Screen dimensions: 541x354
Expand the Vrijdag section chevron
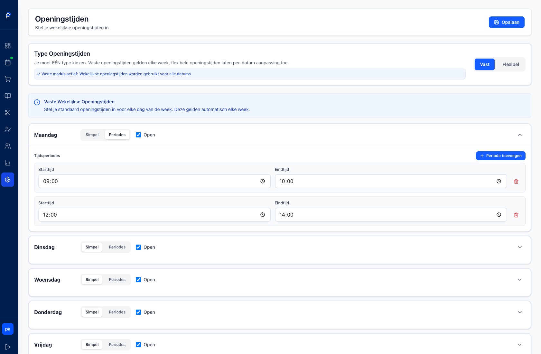(x=519, y=345)
